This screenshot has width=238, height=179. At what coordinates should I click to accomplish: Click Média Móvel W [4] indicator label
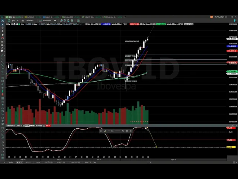pos(93,24)
